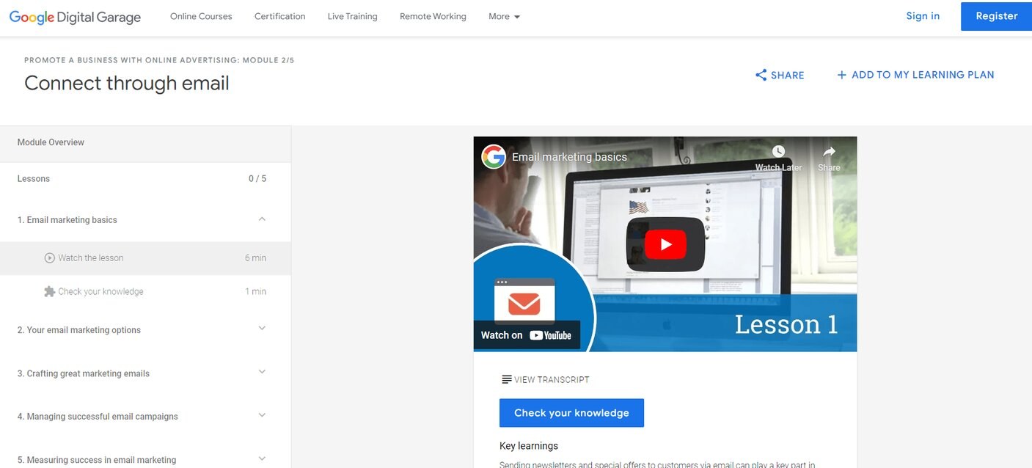The width and height of the screenshot is (1032, 468).
Task: Click the blue Check your knowledge button
Action: pyautogui.click(x=571, y=413)
